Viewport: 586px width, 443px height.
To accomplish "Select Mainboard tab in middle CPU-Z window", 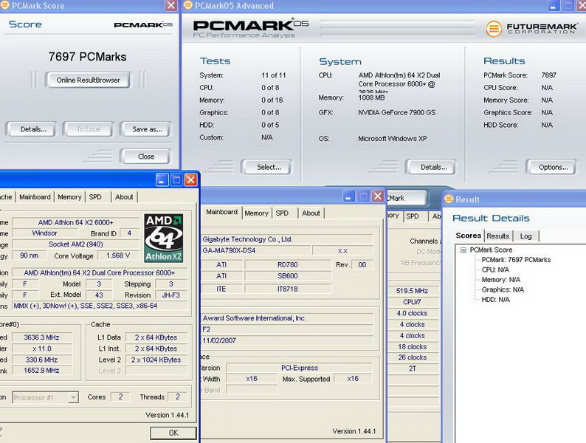I will pos(221,212).
